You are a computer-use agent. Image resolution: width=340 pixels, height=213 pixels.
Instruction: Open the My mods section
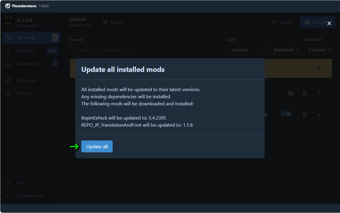coord(31,38)
